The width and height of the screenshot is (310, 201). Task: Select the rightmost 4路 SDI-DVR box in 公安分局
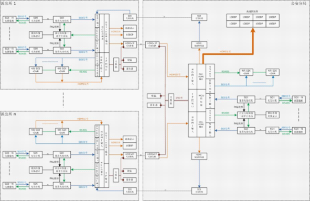pyautogui.click(x=272, y=72)
